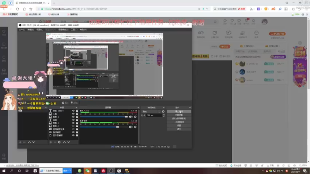
Task: Add a new source with plus icon
Action: 51,142
